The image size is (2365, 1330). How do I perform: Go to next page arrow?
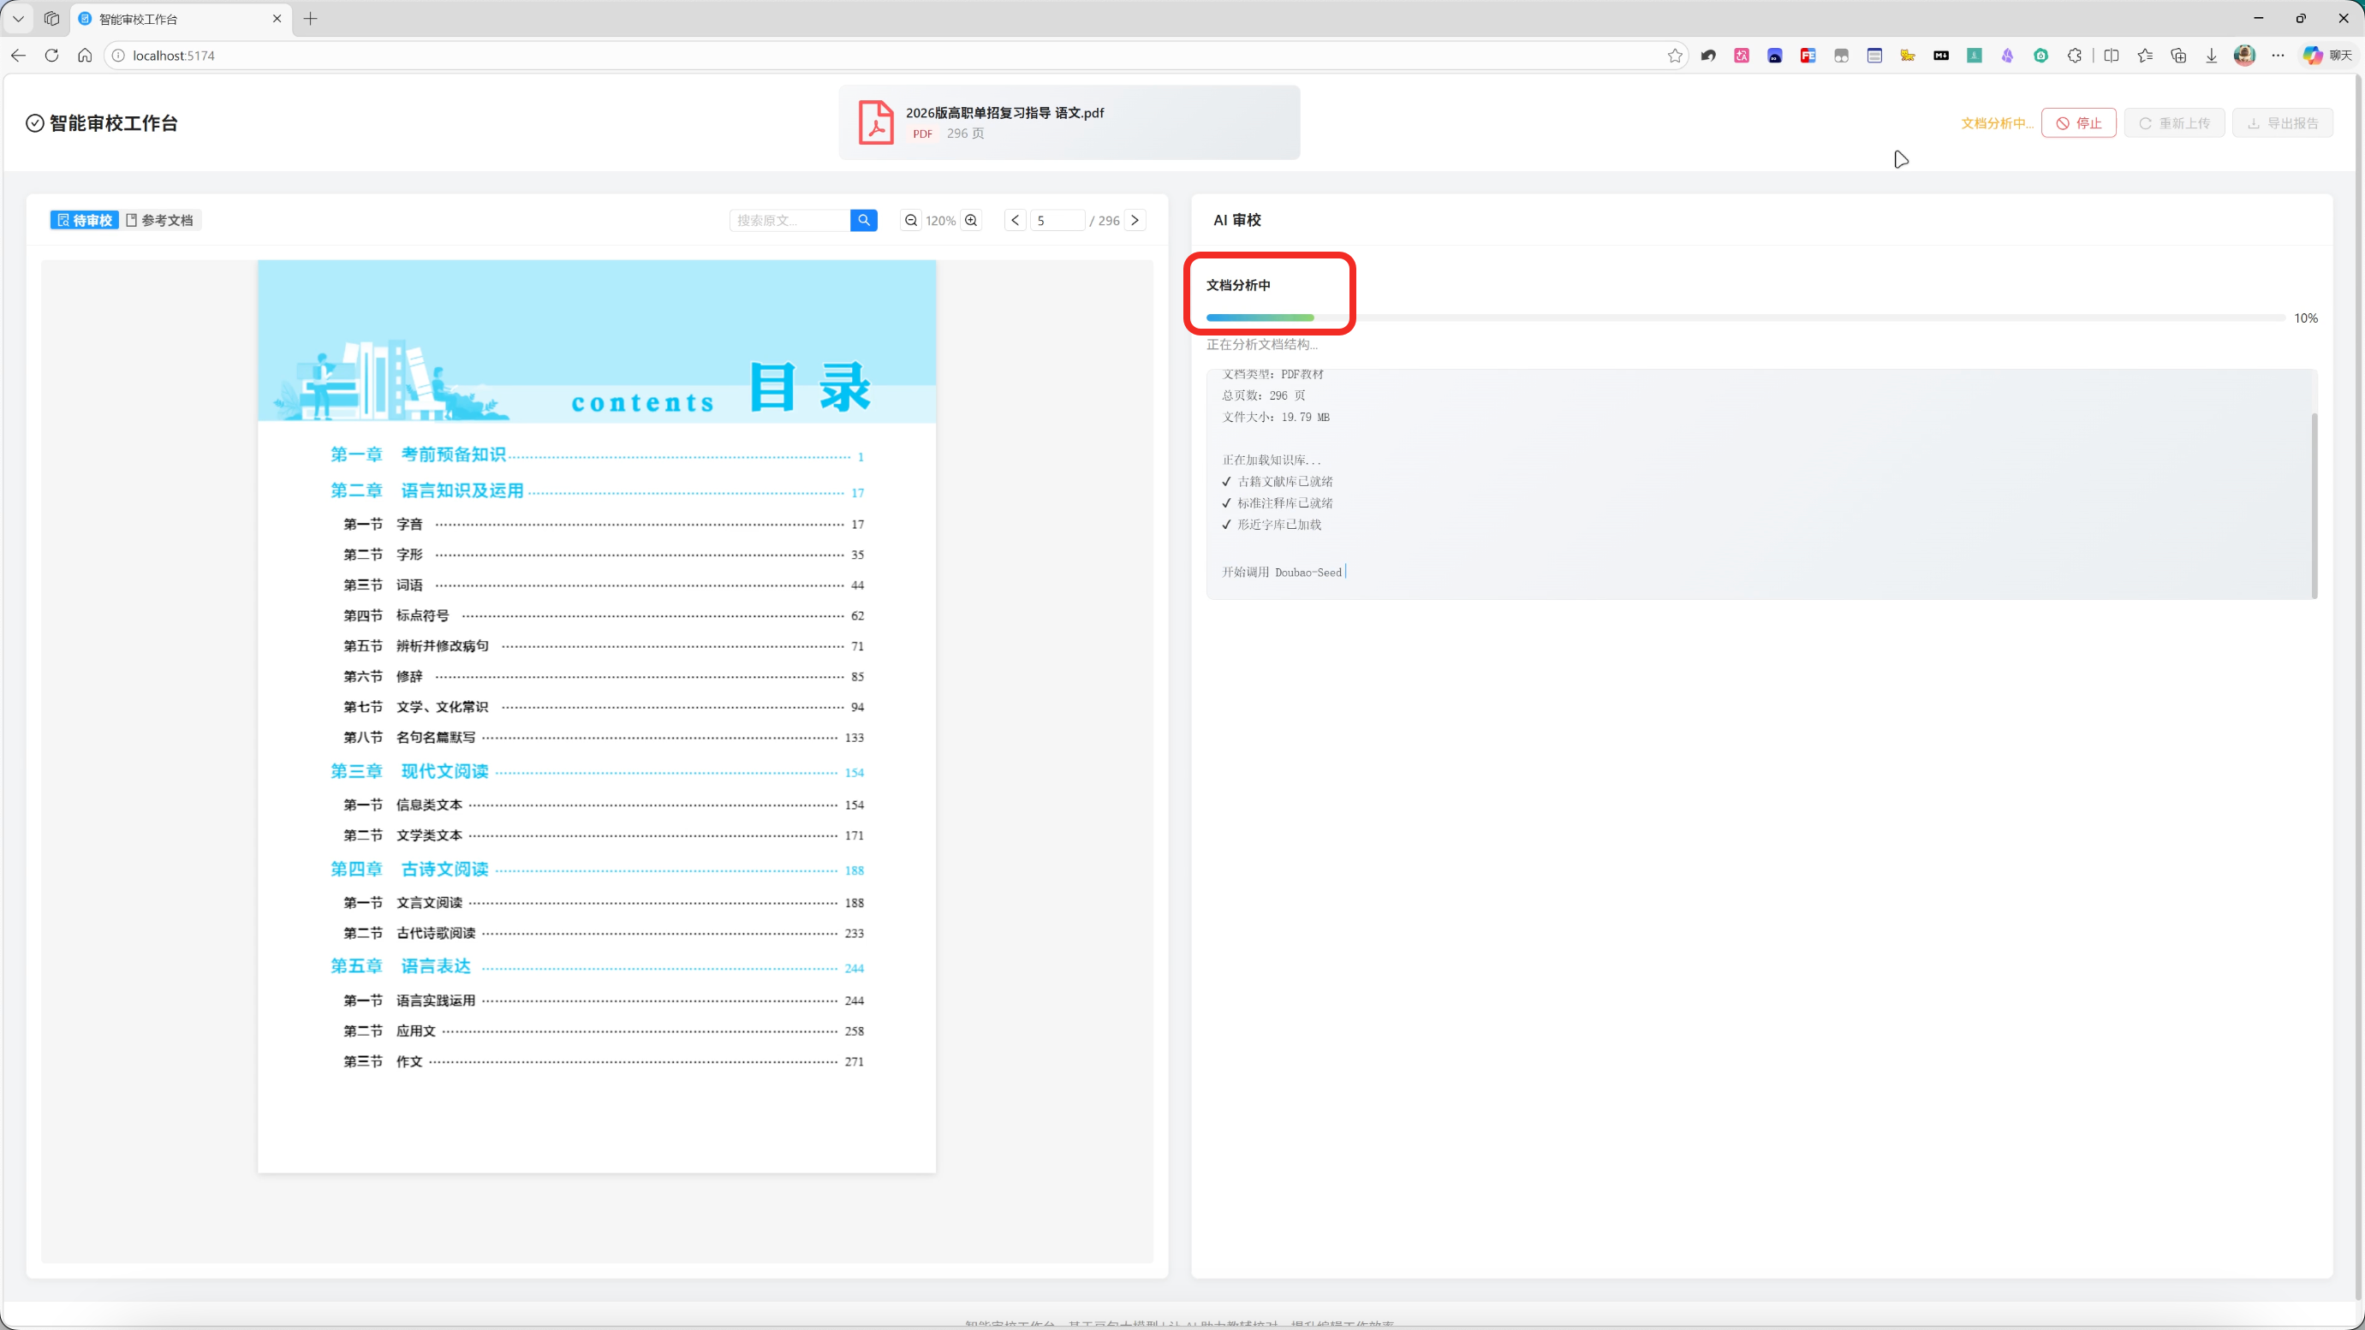1135,220
